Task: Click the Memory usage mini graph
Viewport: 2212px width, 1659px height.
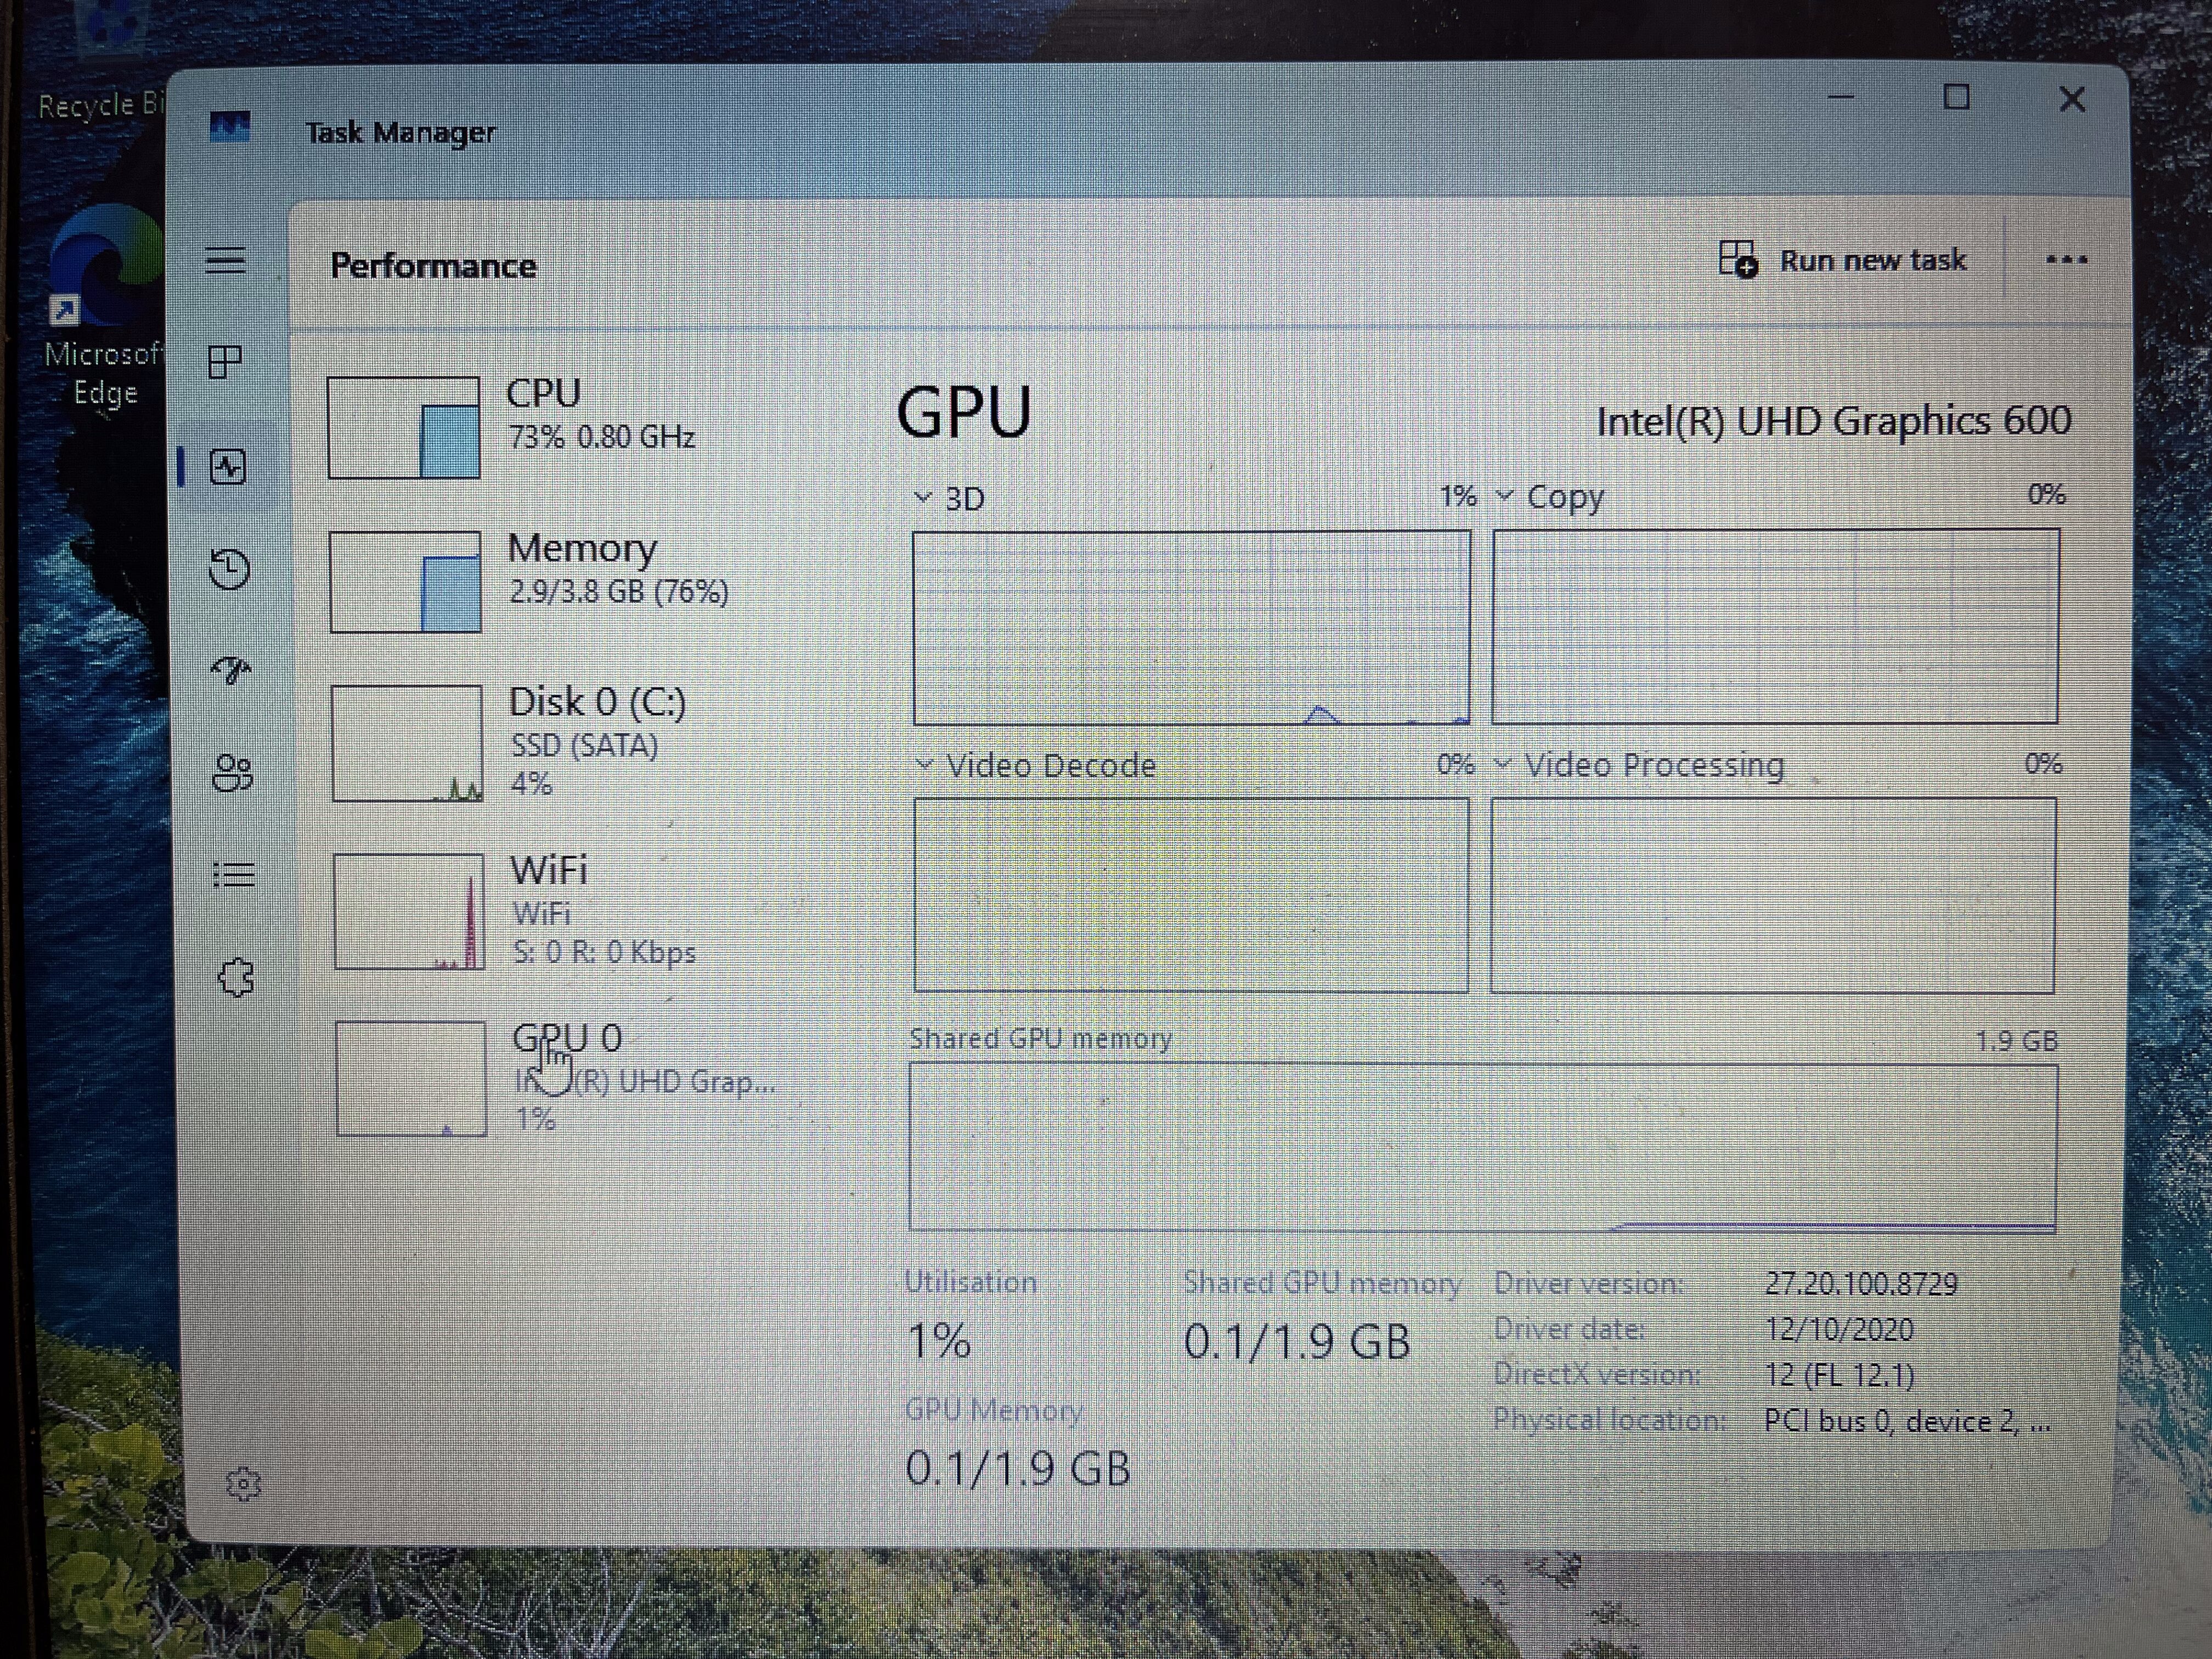Action: coord(405,581)
